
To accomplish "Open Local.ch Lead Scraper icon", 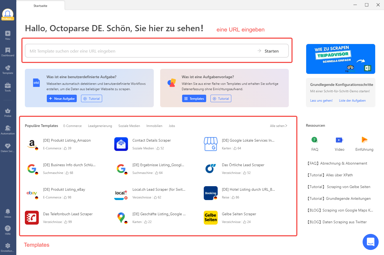I will tap(121, 193).
